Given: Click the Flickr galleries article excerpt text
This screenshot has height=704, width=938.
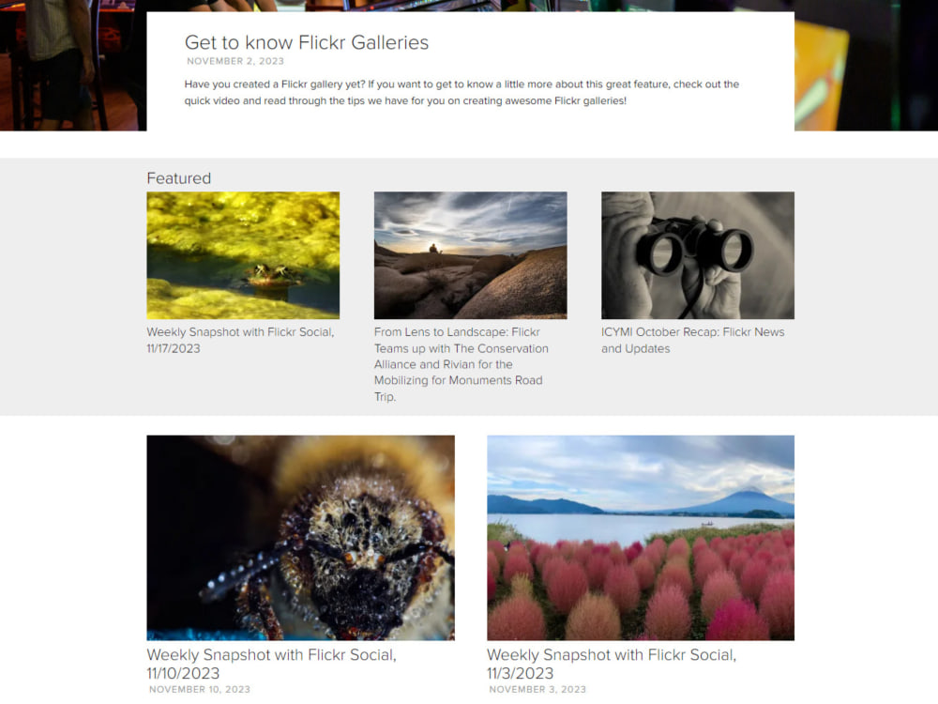Looking at the screenshot, I should pyautogui.click(x=461, y=92).
